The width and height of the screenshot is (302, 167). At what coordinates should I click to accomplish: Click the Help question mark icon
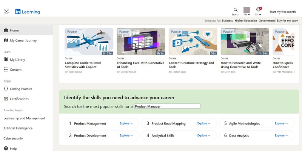pyautogui.click(x=6, y=148)
